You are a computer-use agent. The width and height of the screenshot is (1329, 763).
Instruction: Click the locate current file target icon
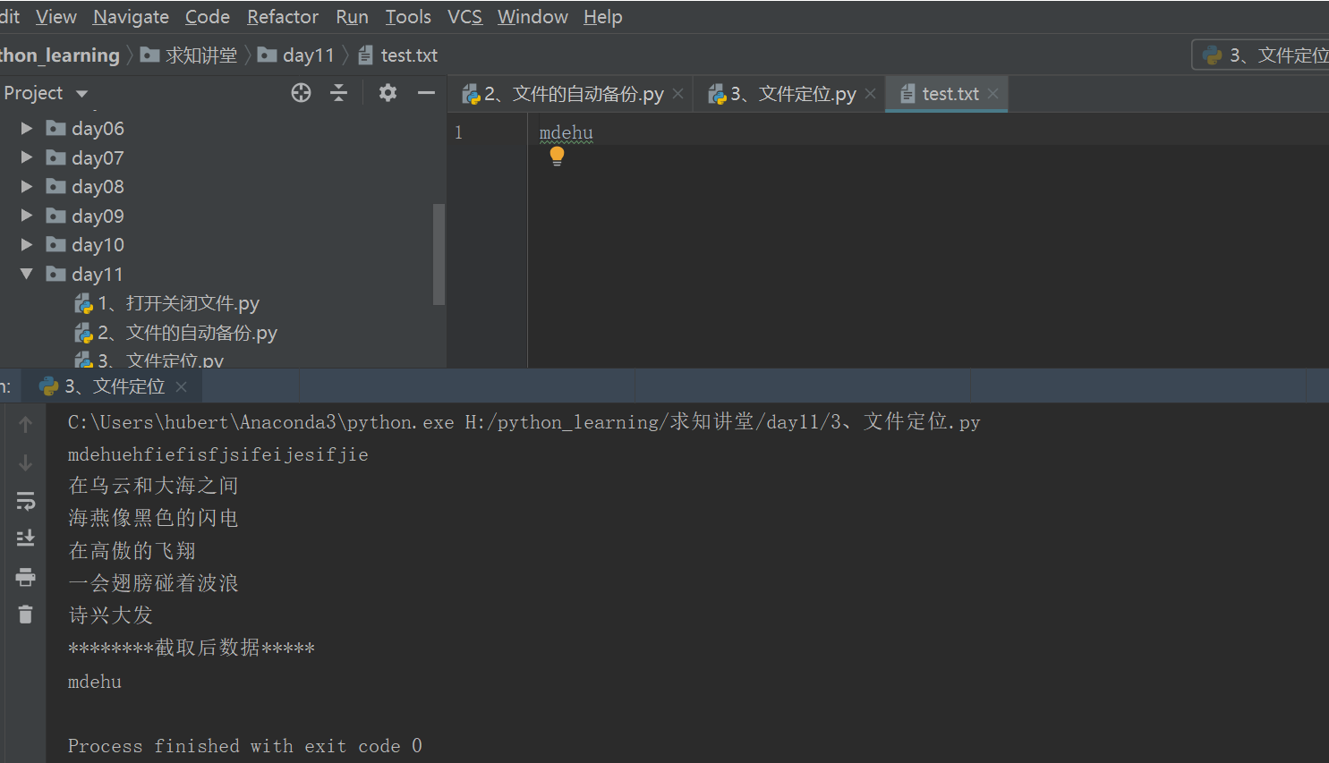[x=301, y=93]
